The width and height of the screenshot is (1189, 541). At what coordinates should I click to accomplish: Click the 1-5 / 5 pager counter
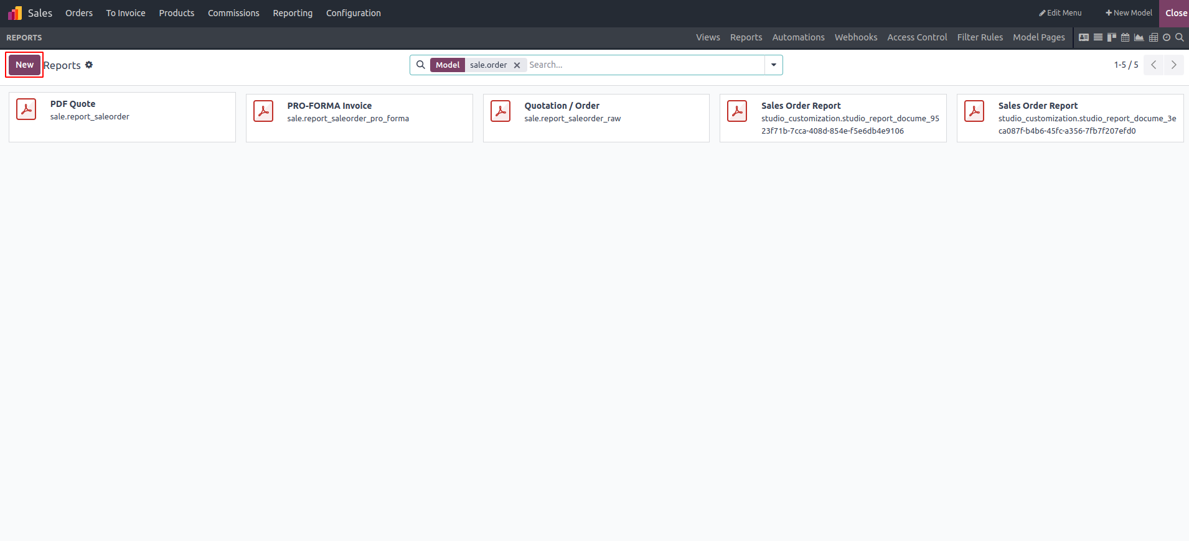(x=1126, y=65)
